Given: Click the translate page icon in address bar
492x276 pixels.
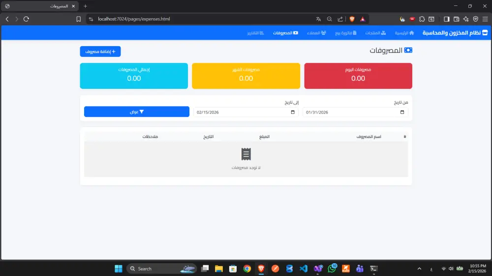Looking at the screenshot, I should (318, 19).
